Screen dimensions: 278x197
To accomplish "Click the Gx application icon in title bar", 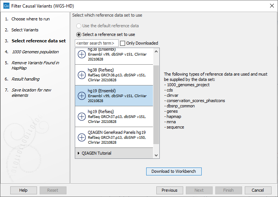I will point(6,6).
